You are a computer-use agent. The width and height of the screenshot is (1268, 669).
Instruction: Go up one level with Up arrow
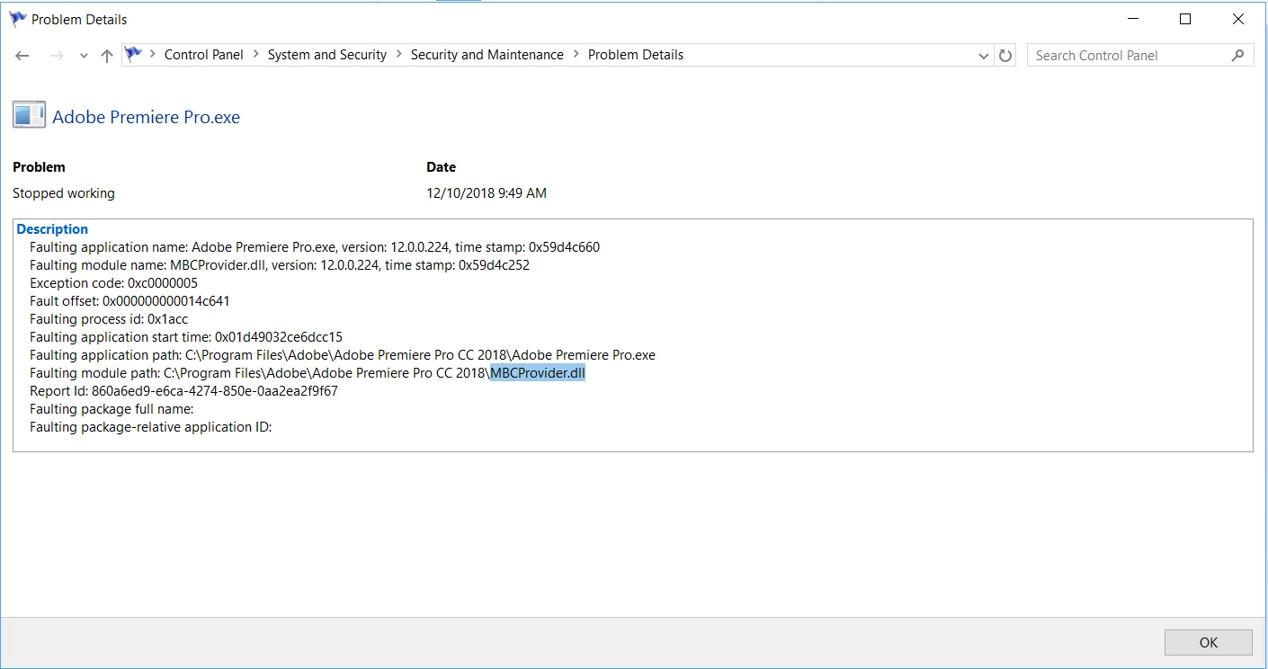107,56
